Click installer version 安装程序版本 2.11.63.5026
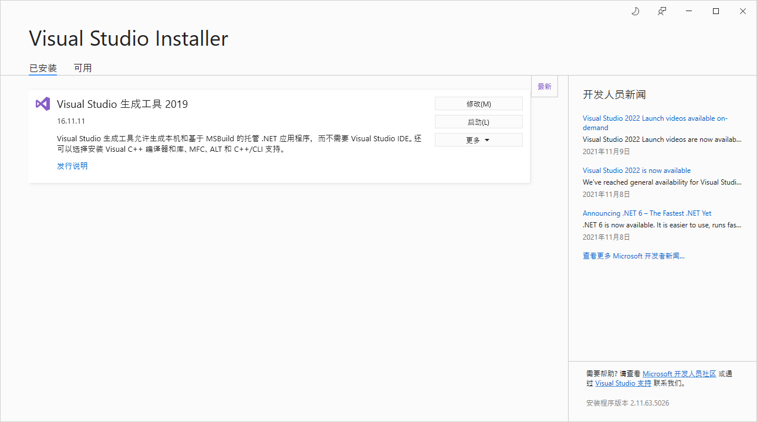The height and width of the screenshot is (422, 757). pos(628,403)
